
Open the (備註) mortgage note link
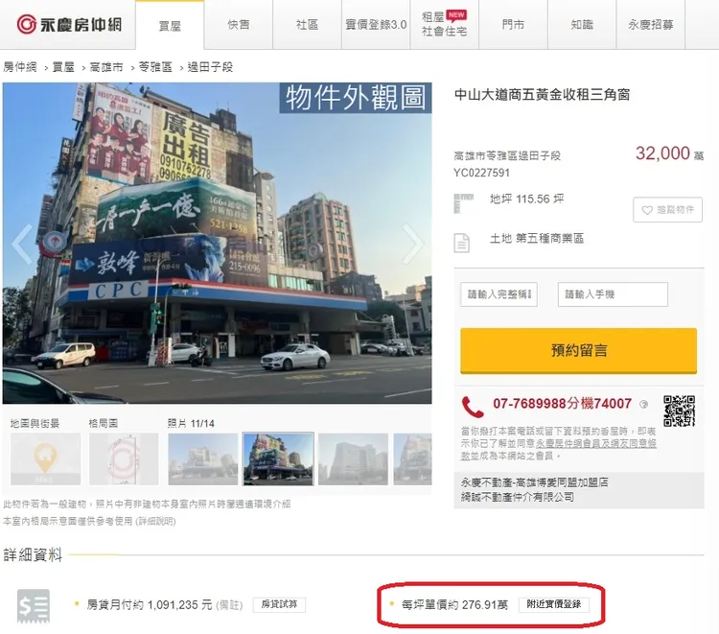(229, 605)
